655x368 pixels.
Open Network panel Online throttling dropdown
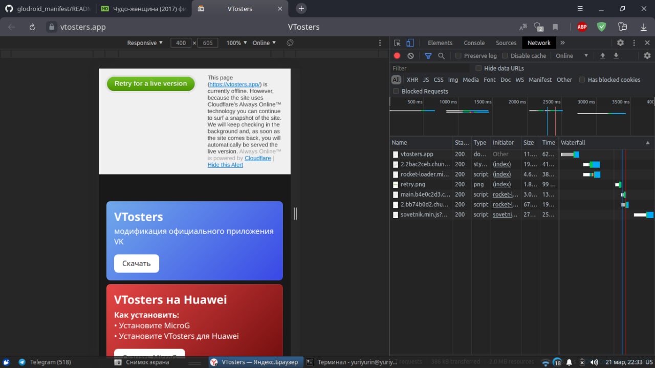click(x=572, y=56)
